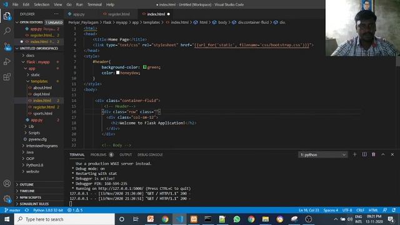
Task: Click the Windows Start button
Action: pos(7,219)
